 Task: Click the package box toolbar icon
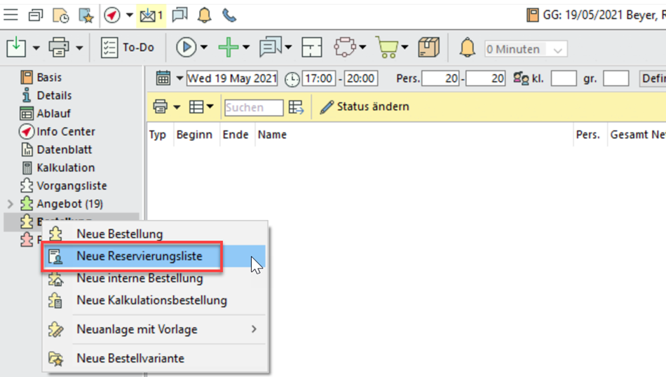pyautogui.click(x=428, y=48)
